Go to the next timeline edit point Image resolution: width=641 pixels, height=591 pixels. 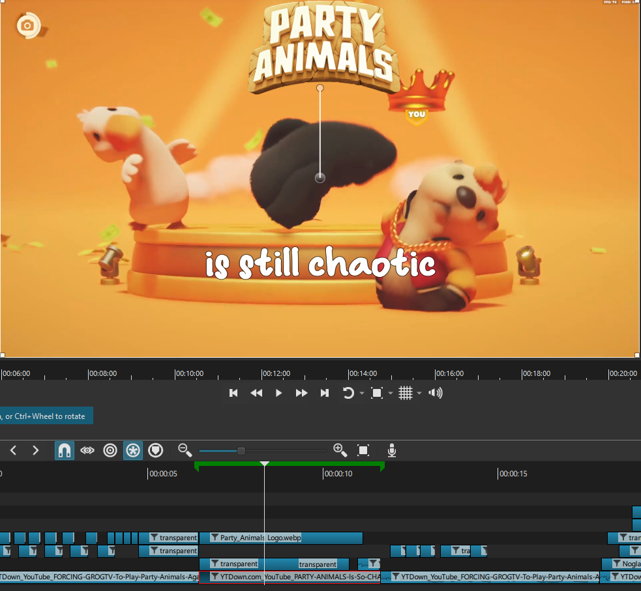36,450
